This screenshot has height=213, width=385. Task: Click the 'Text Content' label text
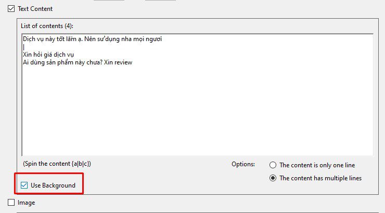[x=35, y=9]
